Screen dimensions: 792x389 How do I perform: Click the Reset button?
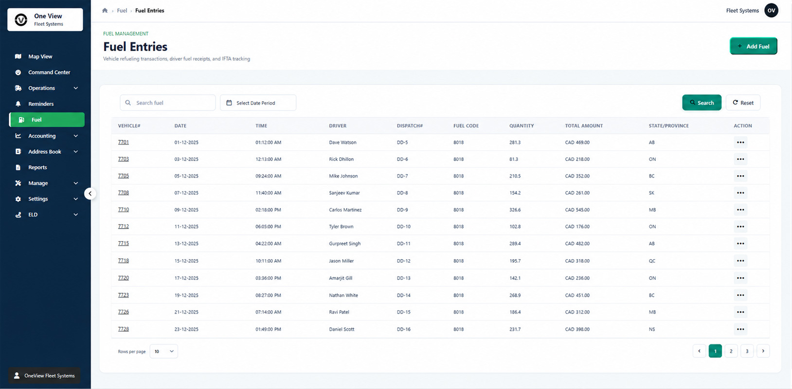(x=743, y=103)
